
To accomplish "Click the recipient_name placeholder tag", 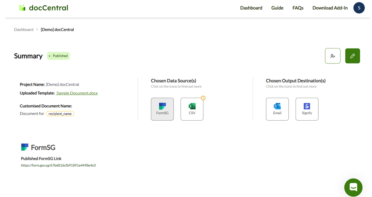I will point(60,114).
